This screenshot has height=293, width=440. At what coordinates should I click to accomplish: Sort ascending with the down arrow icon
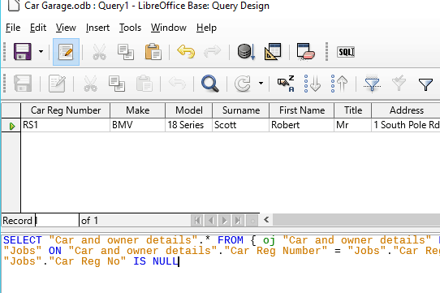click(313, 84)
